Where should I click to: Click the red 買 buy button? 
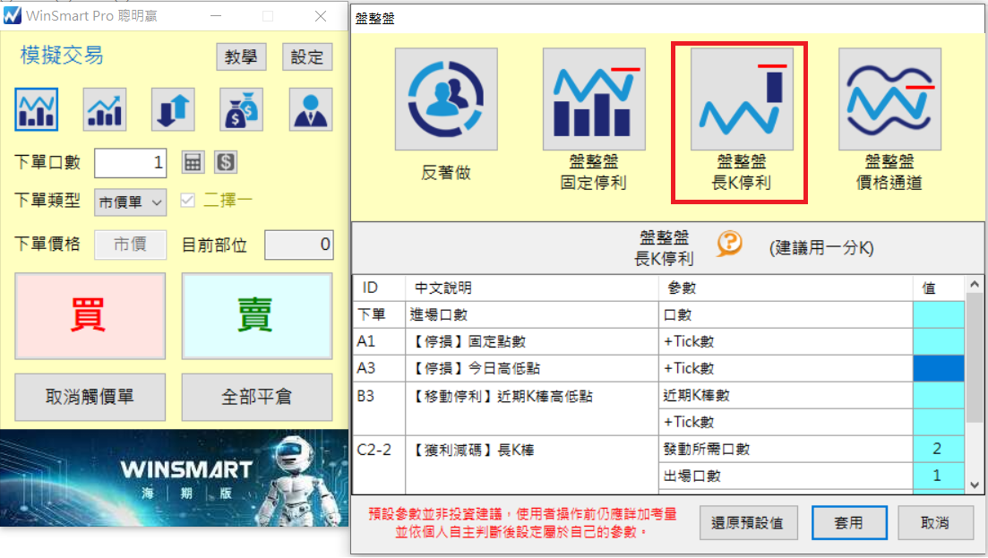tap(90, 315)
